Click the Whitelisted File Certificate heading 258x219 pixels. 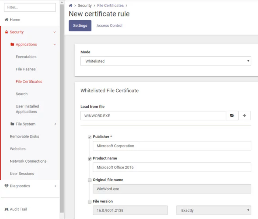(109, 91)
